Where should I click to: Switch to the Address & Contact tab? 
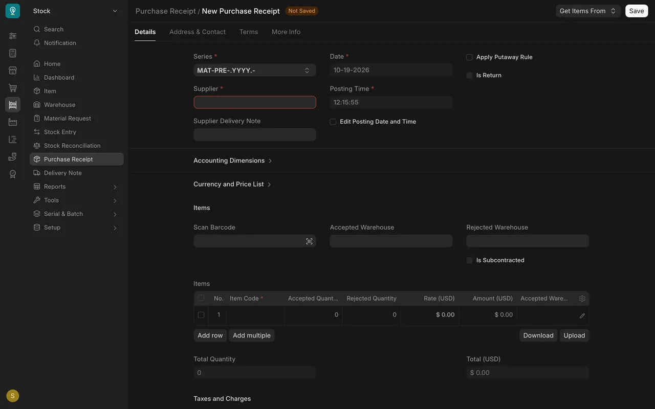[198, 32]
